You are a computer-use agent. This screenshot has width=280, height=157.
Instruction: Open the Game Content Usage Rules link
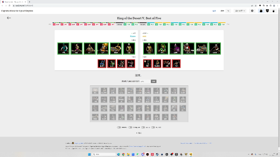pyautogui.click(x=137, y=146)
